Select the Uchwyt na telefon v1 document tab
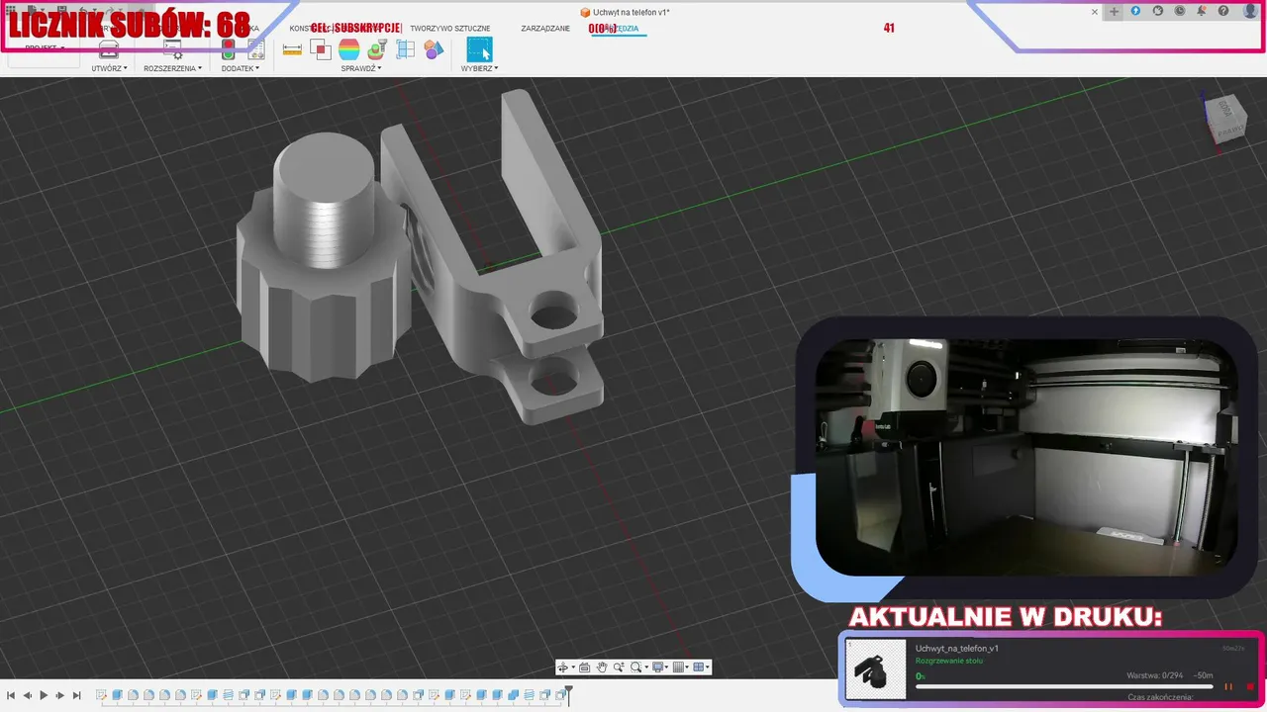The height and width of the screenshot is (712, 1267). point(625,12)
